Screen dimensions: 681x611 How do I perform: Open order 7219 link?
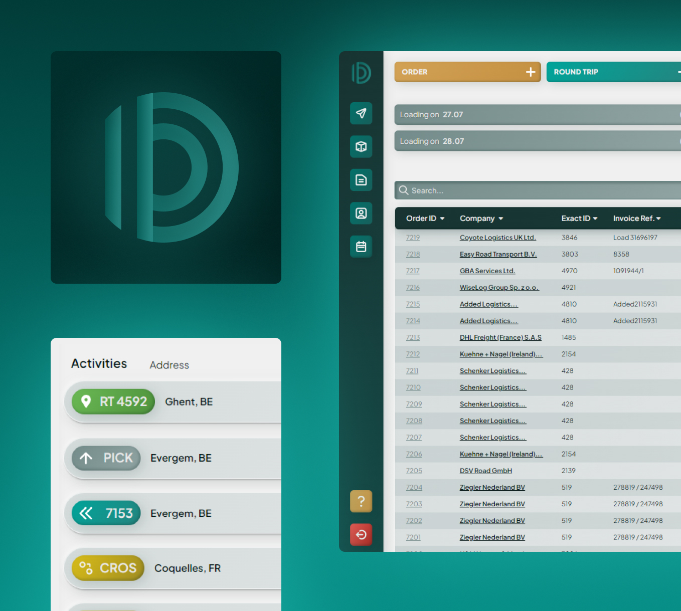(413, 238)
